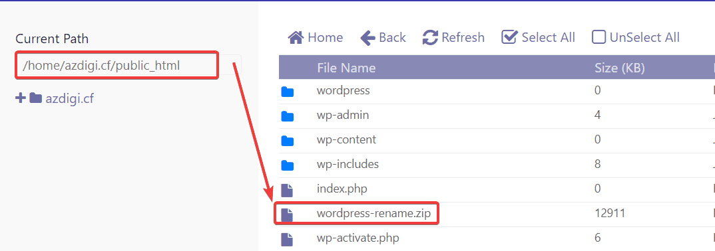Click the Current Path input field
This screenshot has width=715, height=251.
[128, 66]
